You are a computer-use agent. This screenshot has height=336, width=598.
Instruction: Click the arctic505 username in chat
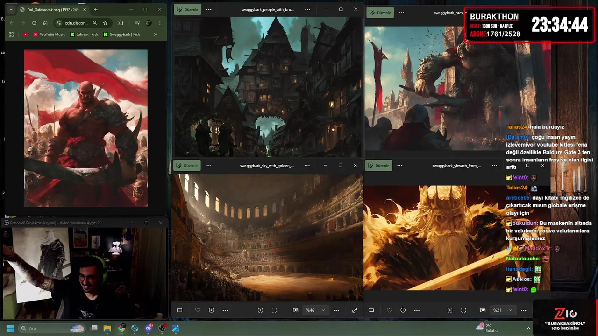coord(517,198)
